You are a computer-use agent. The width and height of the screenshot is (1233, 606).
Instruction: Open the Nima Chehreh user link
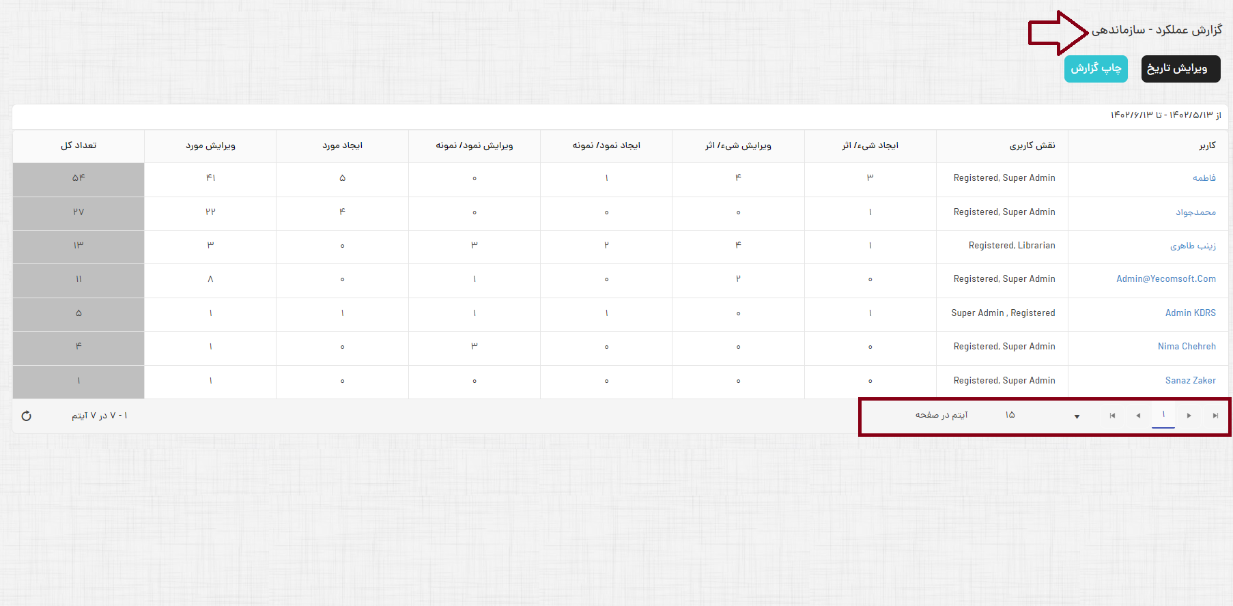(x=1187, y=347)
